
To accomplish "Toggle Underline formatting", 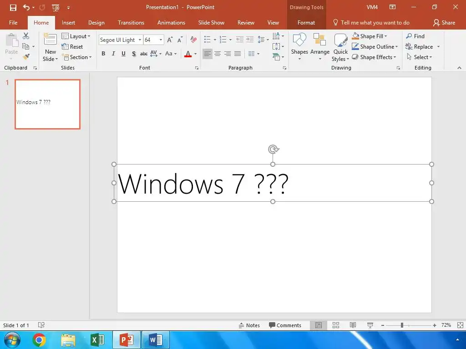I will [x=123, y=54].
